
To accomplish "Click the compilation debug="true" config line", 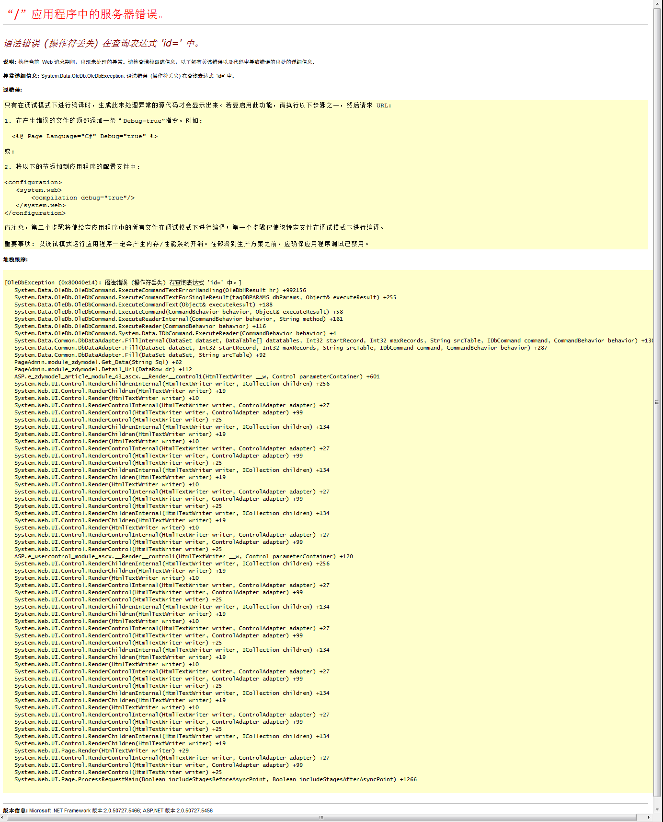I will (83, 198).
